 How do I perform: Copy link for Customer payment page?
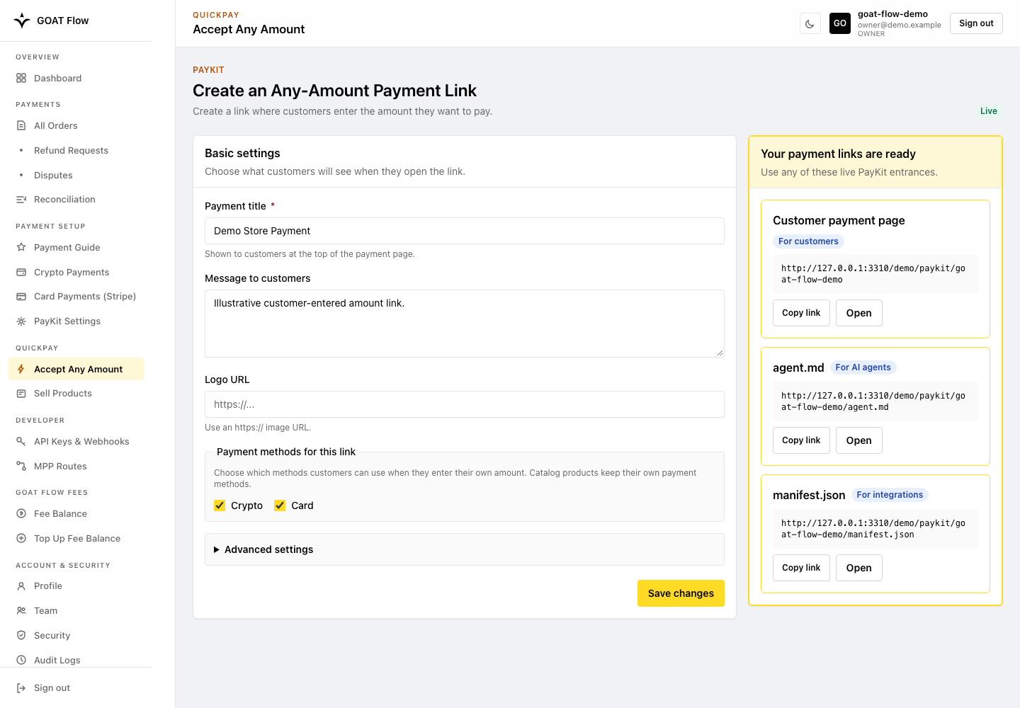click(x=801, y=313)
